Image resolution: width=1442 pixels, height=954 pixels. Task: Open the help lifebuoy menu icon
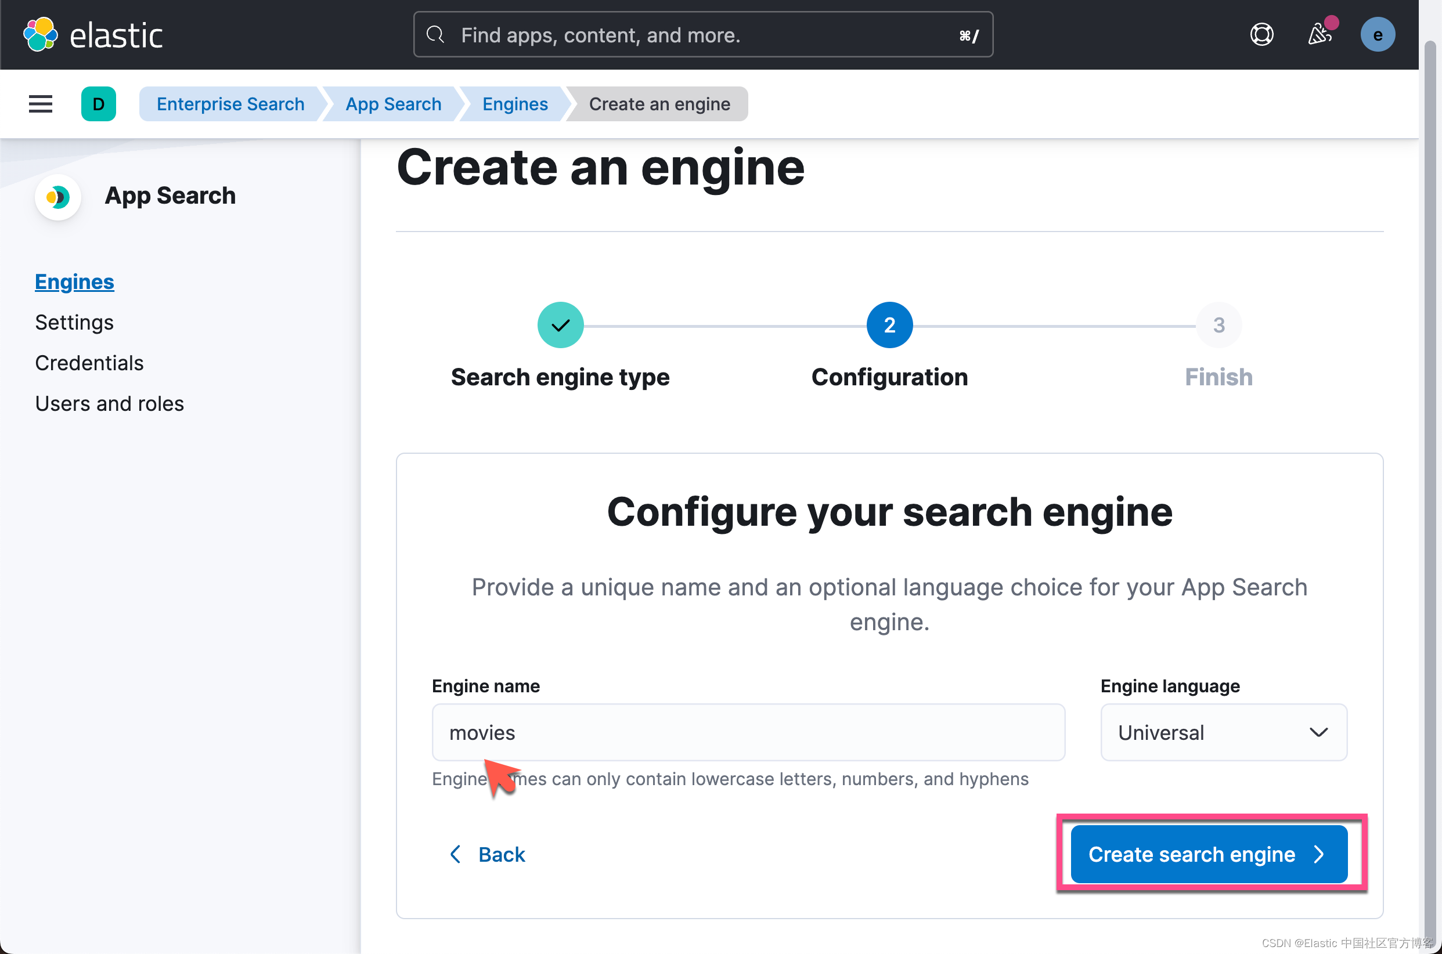click(x=1261, y=35)
